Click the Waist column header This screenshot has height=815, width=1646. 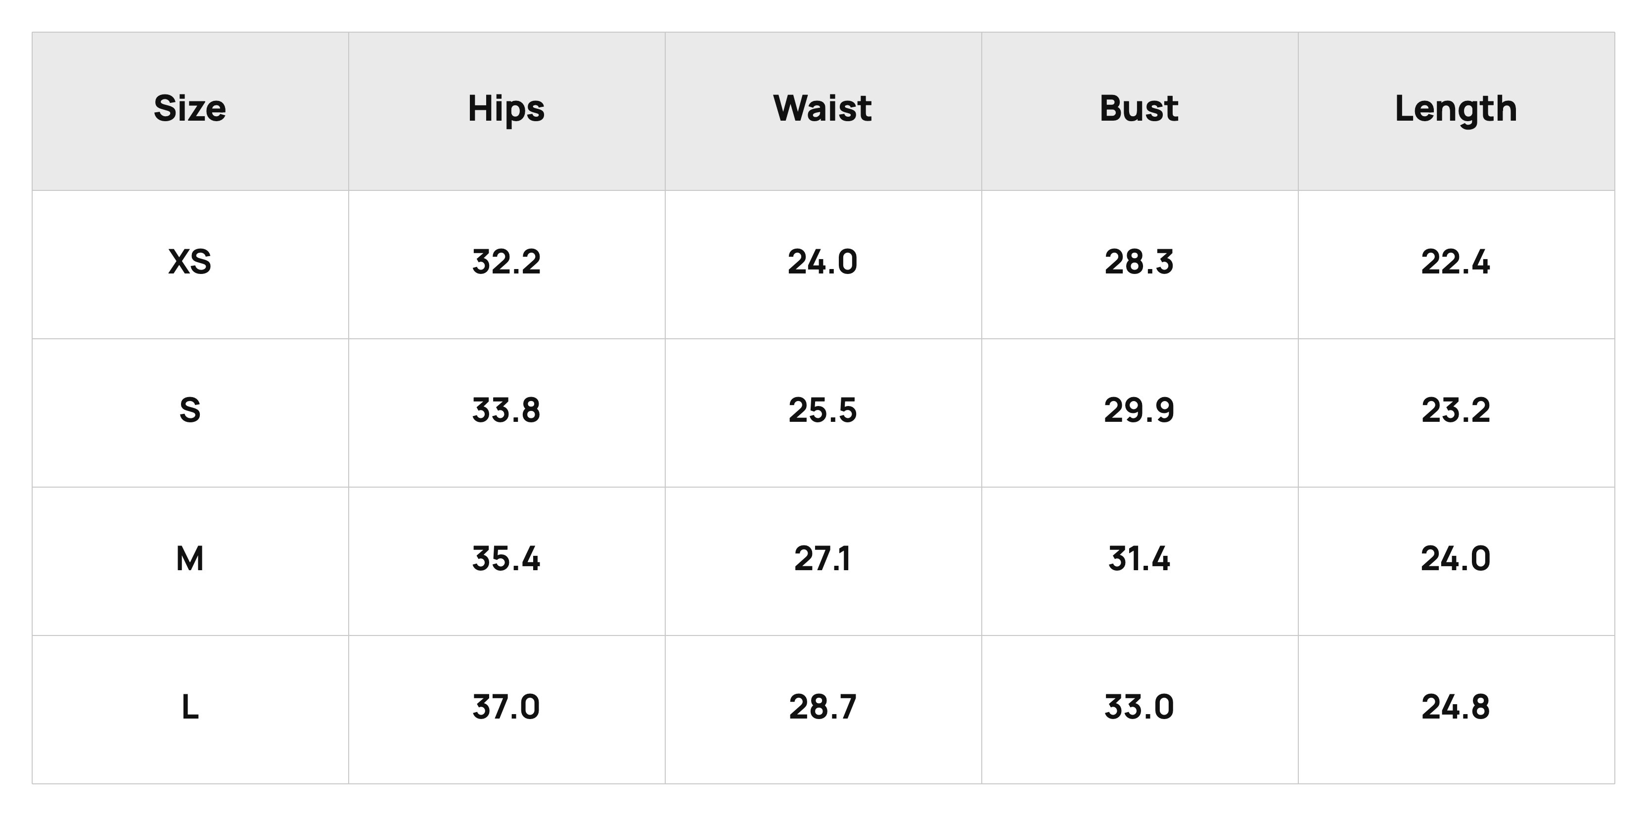(x=823, y=109)
